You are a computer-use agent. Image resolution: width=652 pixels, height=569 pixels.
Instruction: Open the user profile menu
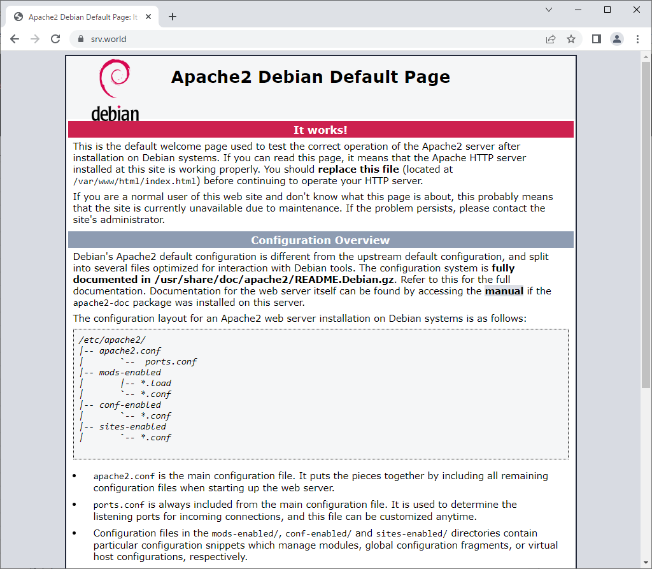616,39
